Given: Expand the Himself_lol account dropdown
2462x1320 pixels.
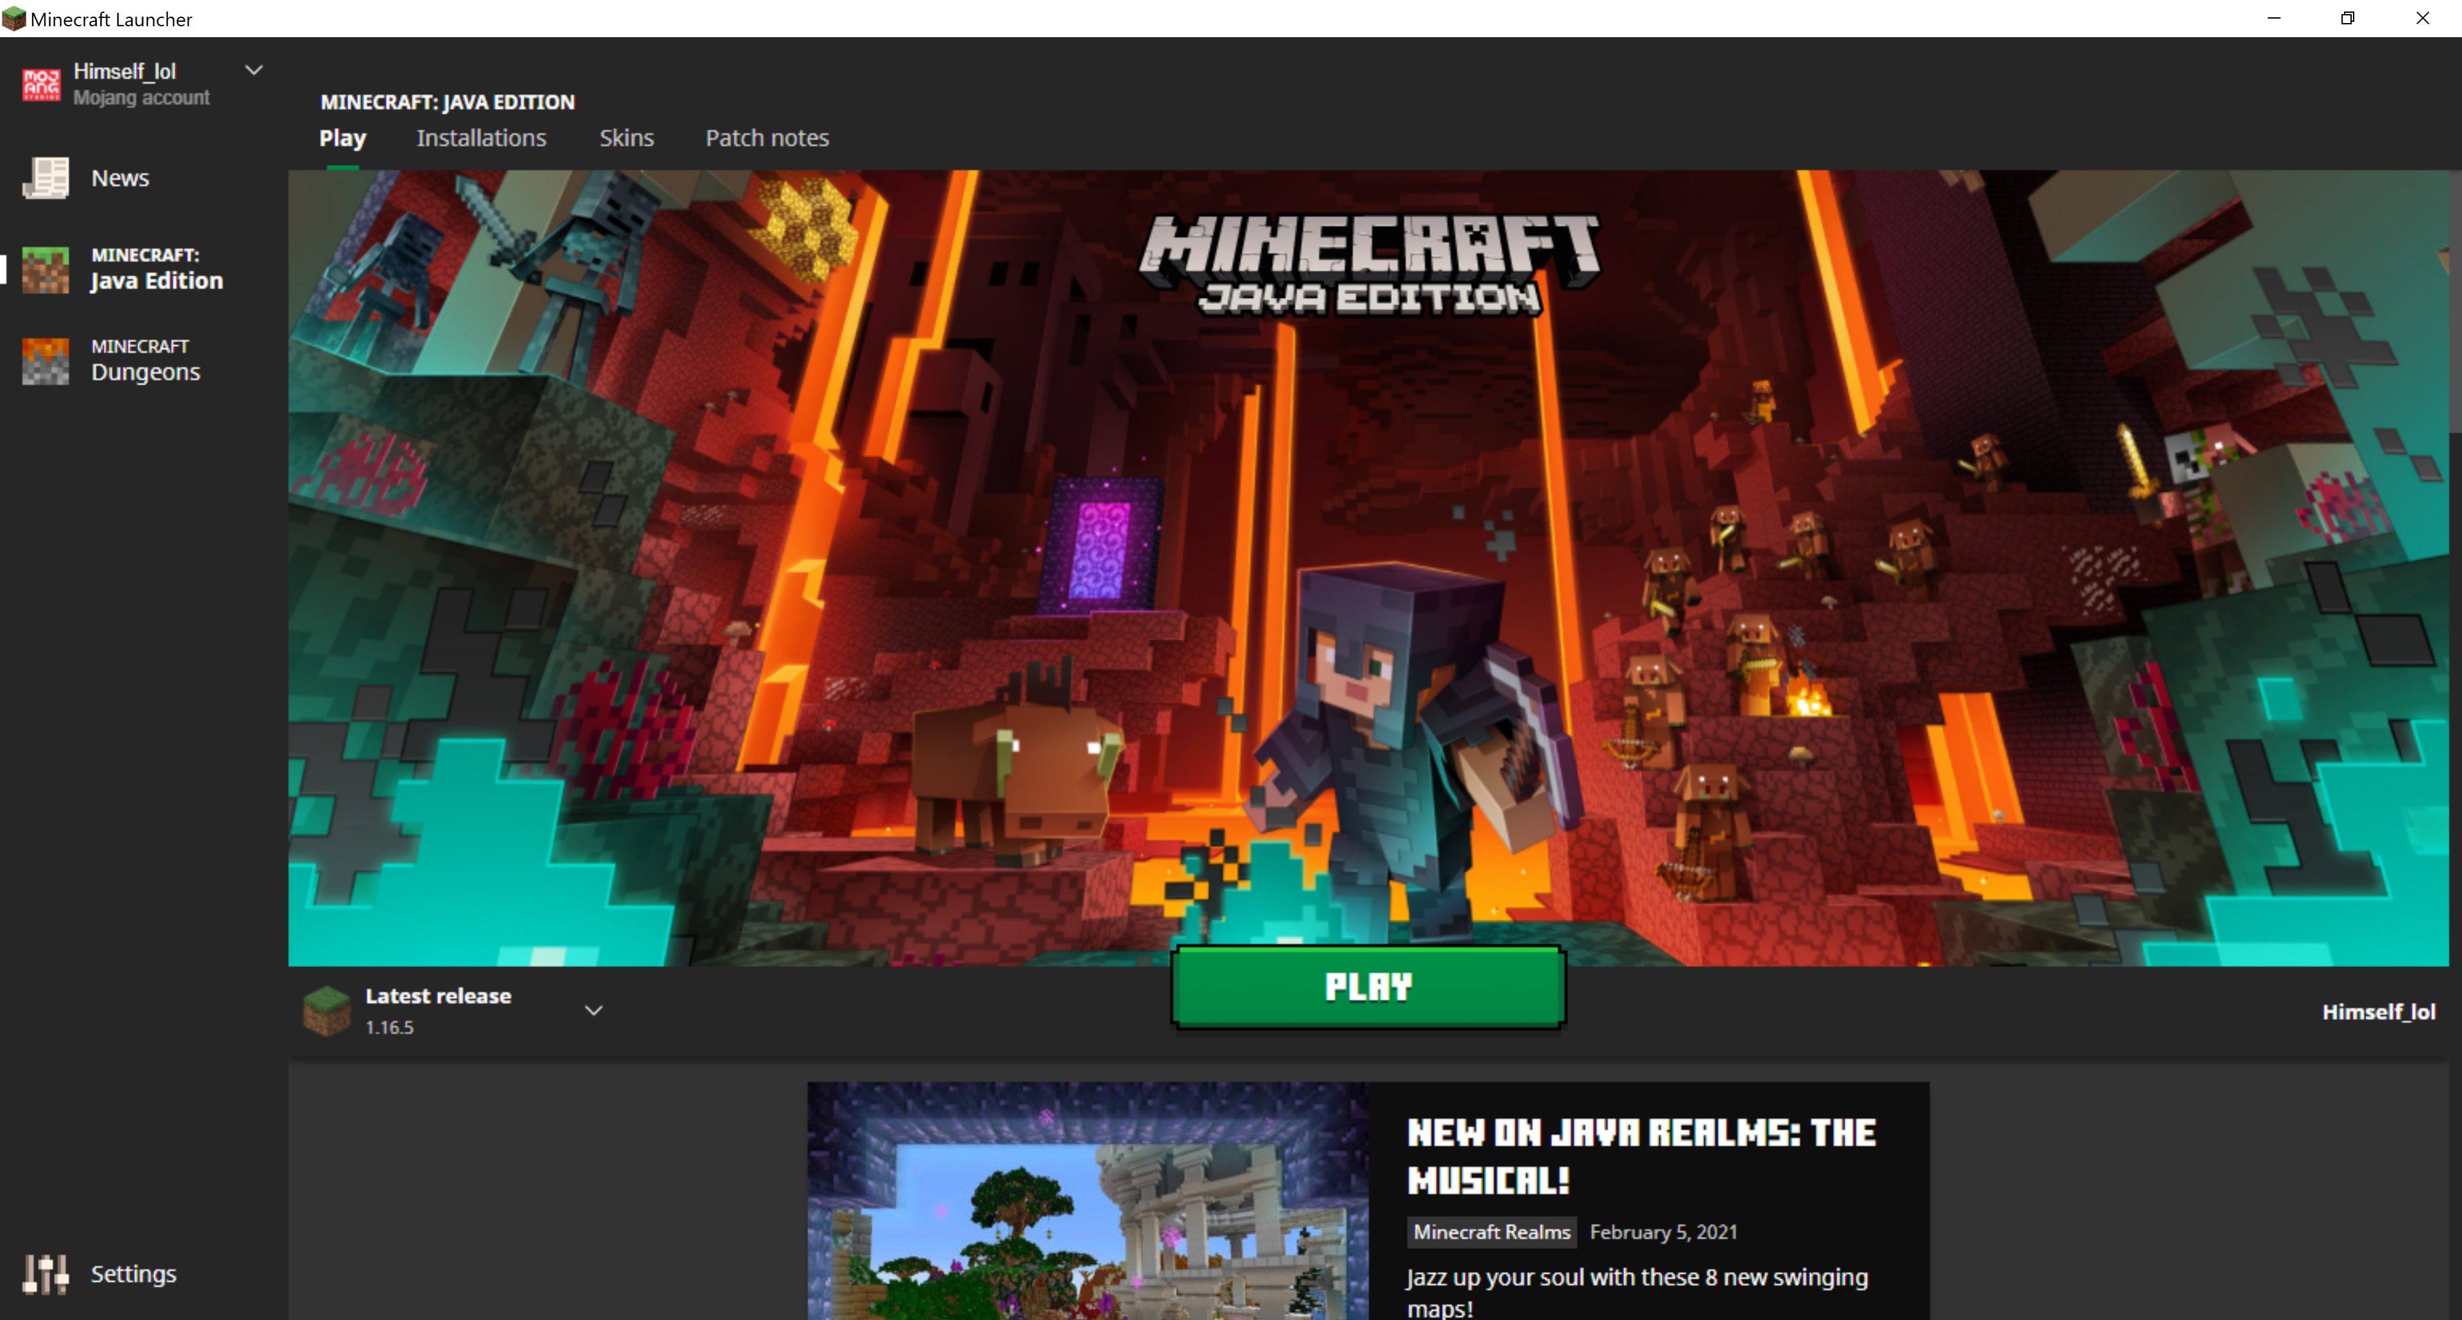Looking at the screenshot, I should pos(253,70).
